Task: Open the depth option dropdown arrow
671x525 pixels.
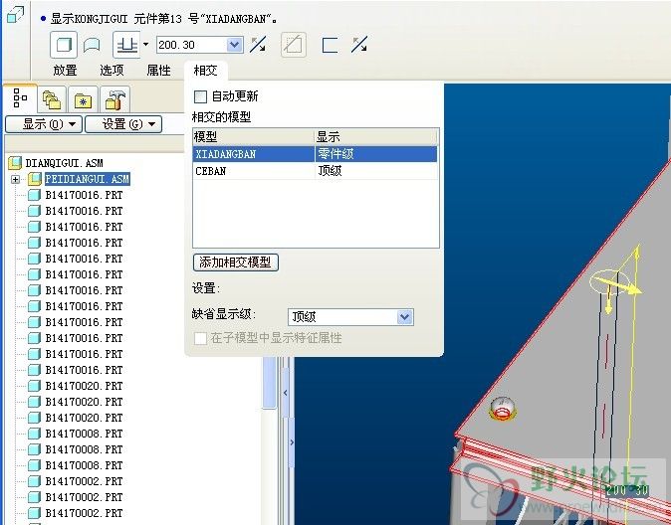Action: pos(145,44)
